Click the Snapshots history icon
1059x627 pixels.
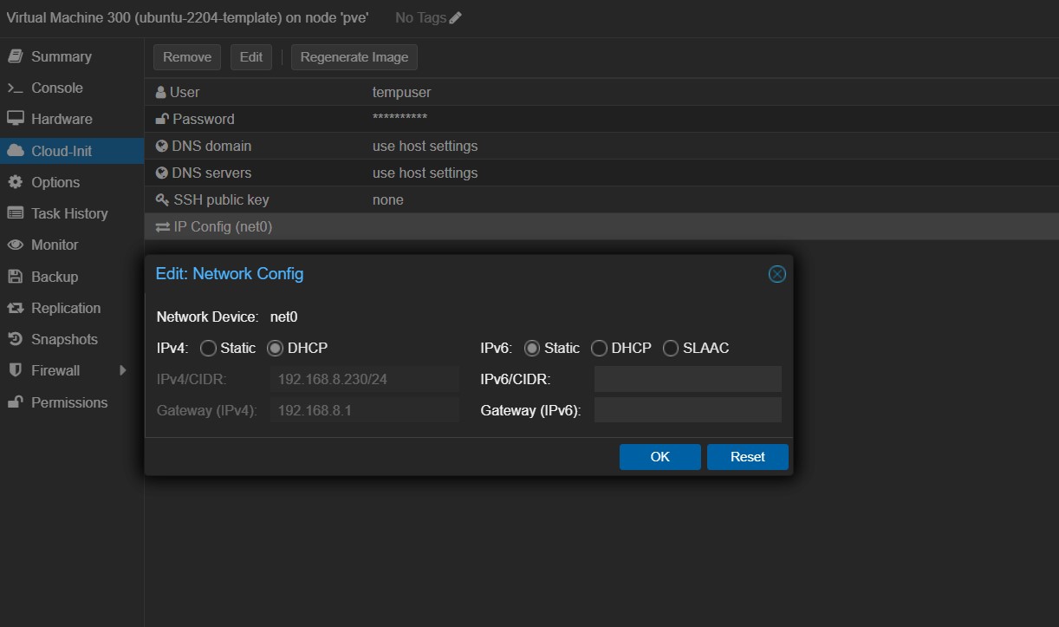coord(15,339)
